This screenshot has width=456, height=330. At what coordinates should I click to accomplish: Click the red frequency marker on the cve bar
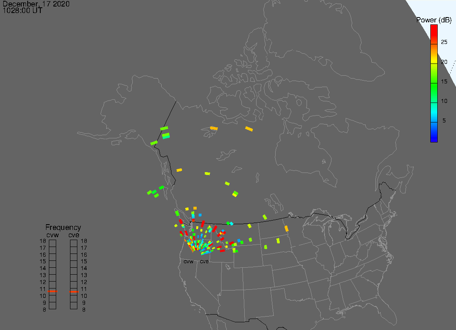74,292
